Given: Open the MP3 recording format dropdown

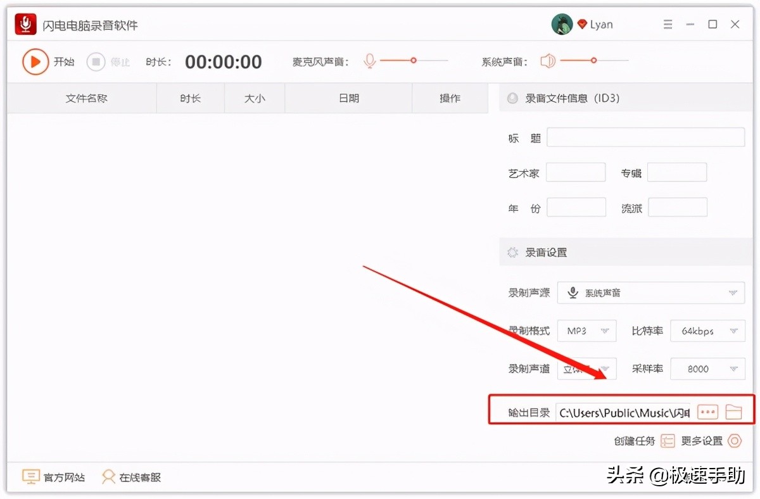Looking at the screenshot, I should pos(586,331).
